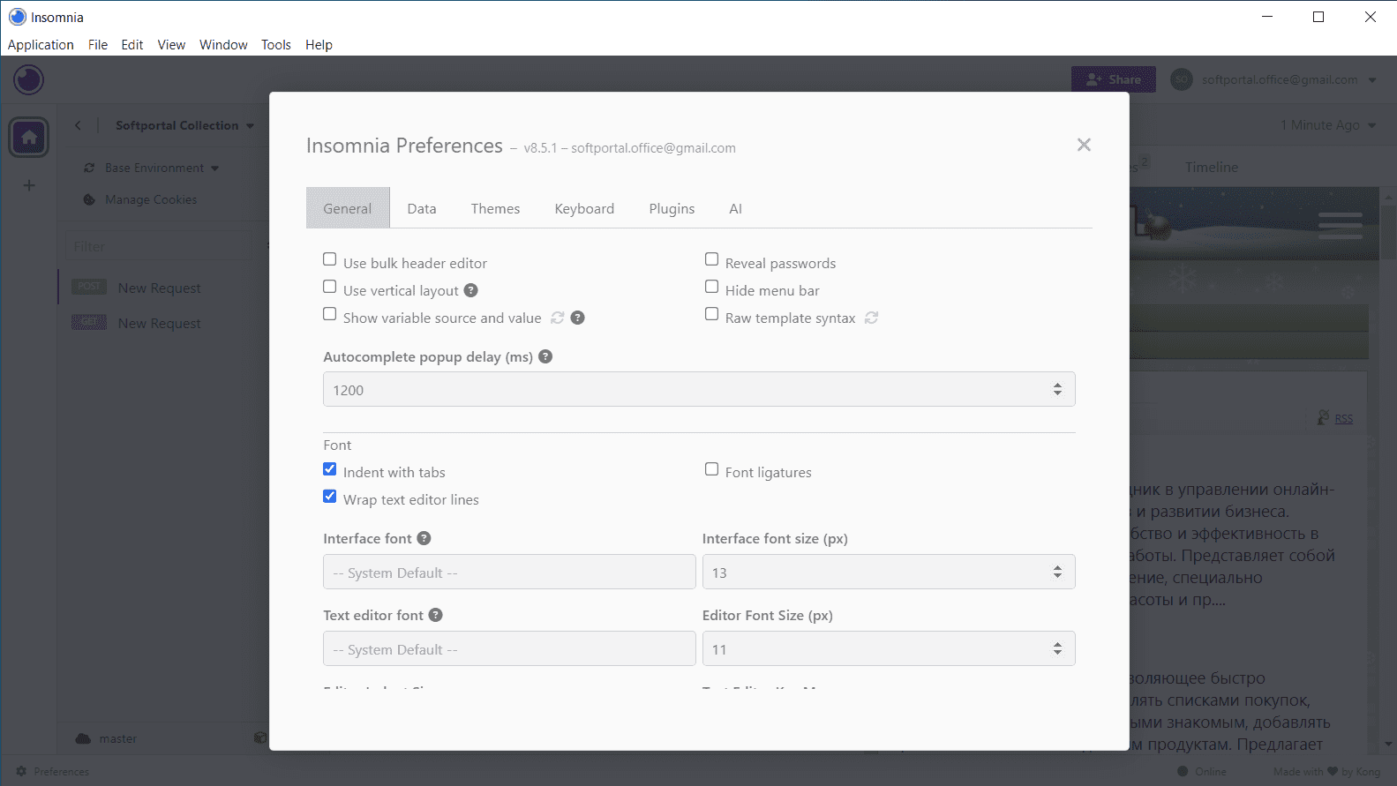Image resolution: width=1397 pixels, height=786 pixels.
Task: Click help icon next to Interface font
Action: [x=424, y=538]
